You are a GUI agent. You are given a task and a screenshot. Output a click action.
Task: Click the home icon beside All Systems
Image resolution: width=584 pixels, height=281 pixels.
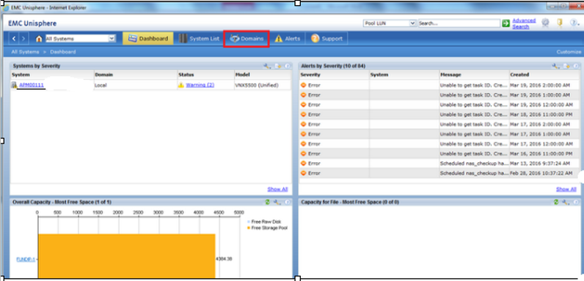tap(39, 39)
